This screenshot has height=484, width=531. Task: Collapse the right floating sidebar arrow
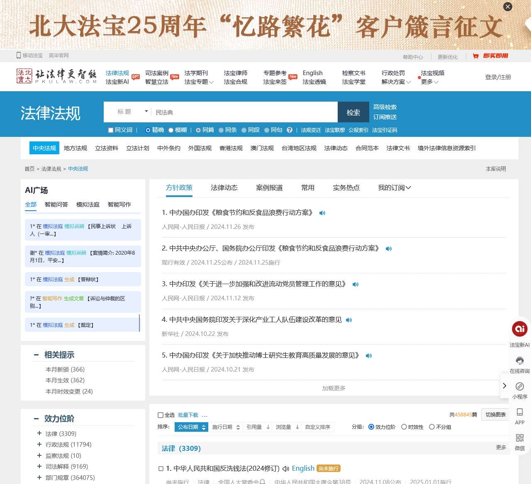click(x=504, y=386)
